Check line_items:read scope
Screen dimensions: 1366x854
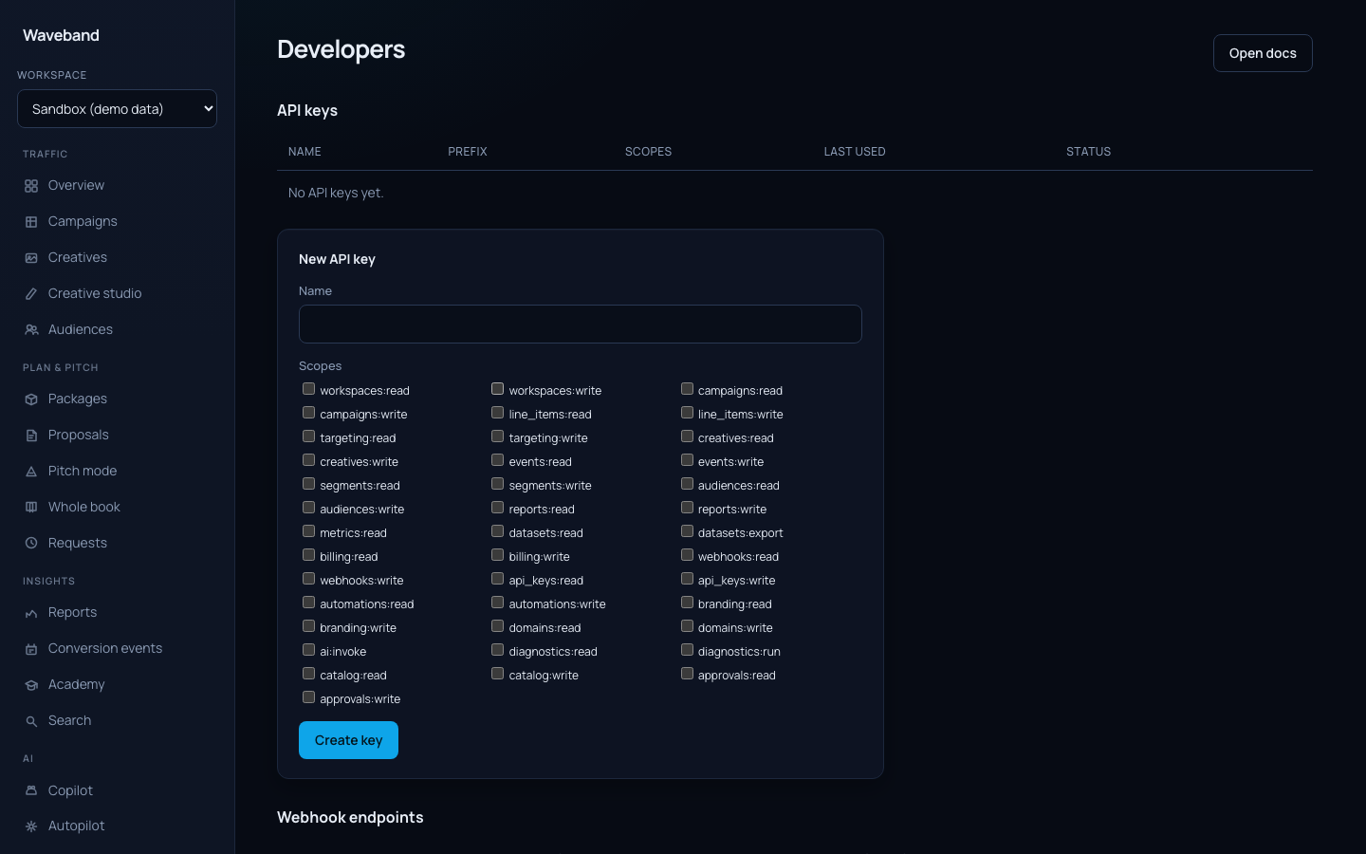tap(497, 413)
